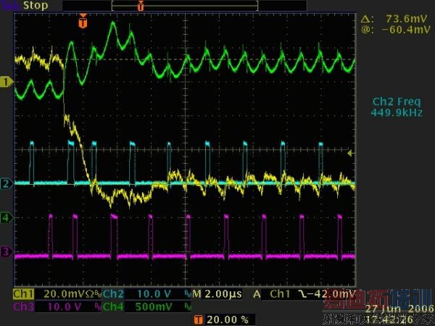This screenshot has height=326, width=435.
Task: Click the Ch2 Freq measurement label
Action: 397,101
